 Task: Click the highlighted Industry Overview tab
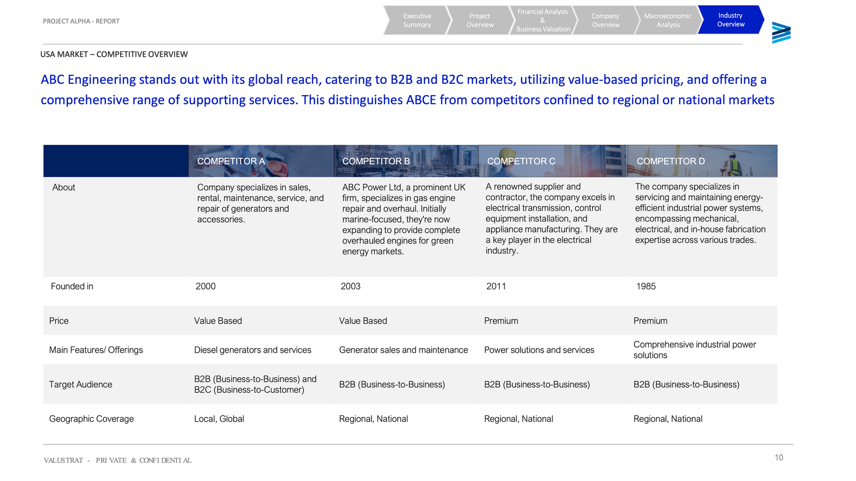pyautogui.click(x=730, y=20)
